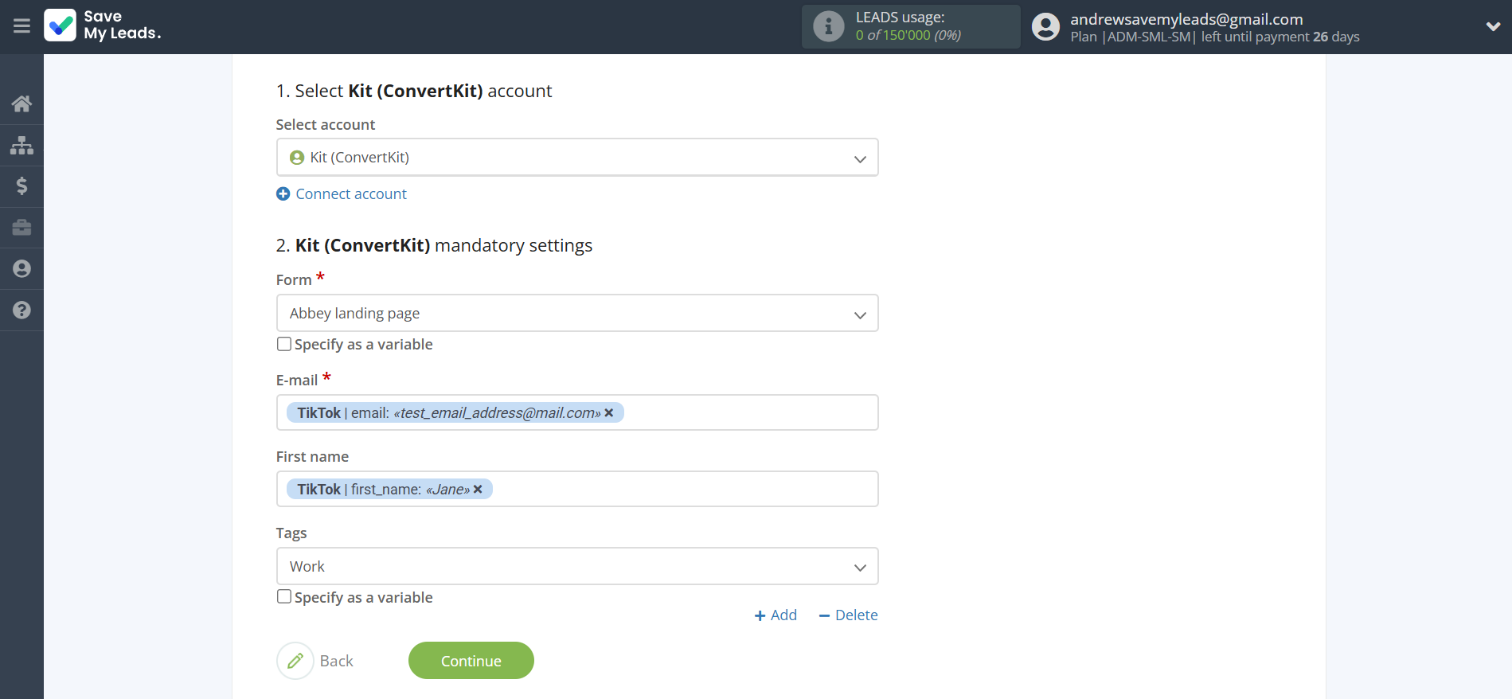This screenshot has width=1512, height=699.
Task: Check Specify as a variable under Form
Action: (284, 344)
